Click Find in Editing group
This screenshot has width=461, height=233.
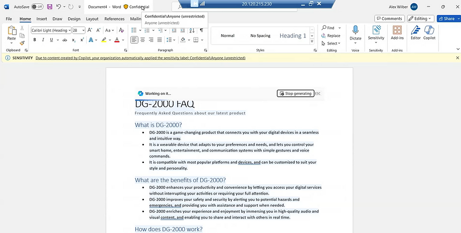pyautogui.click(x=328, y=28)
